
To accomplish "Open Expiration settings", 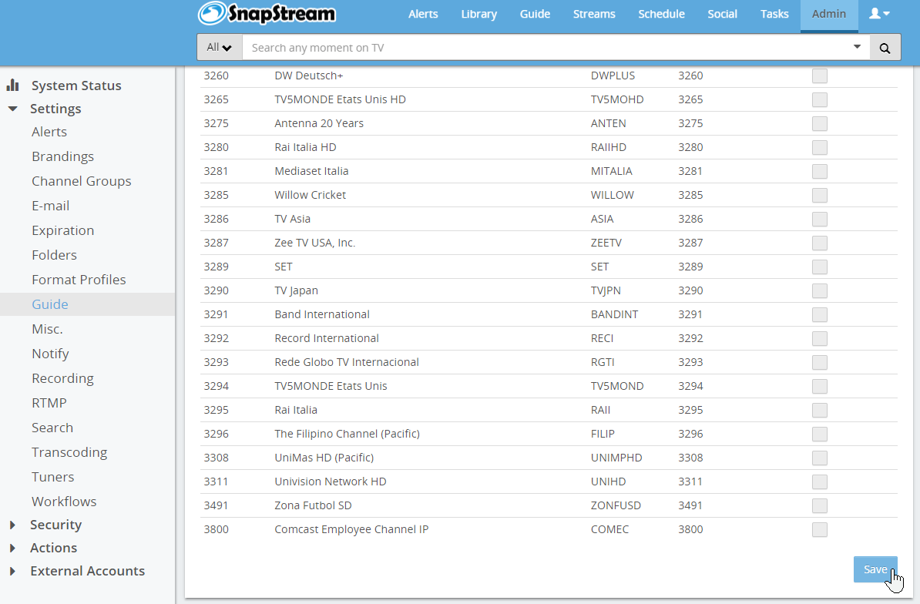I will (x=62, y=230).
